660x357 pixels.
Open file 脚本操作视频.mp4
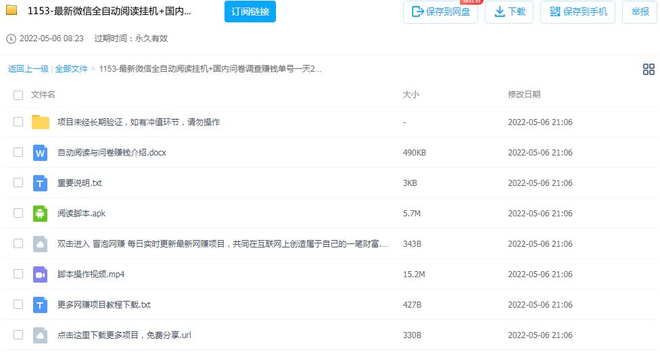click(91, 275)
